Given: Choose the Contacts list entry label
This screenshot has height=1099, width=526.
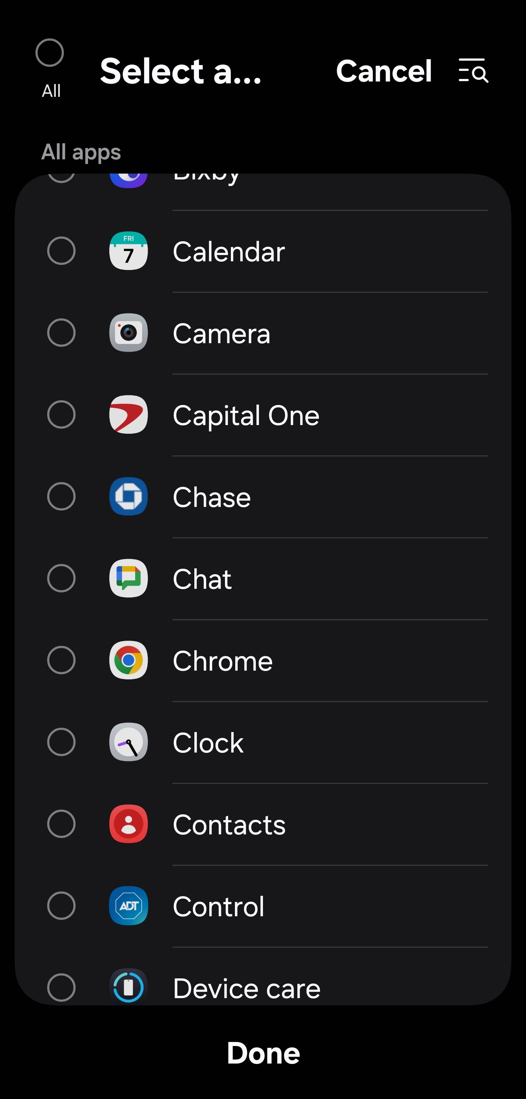Looking at the screenshot, I should click(x=229, y=825).
